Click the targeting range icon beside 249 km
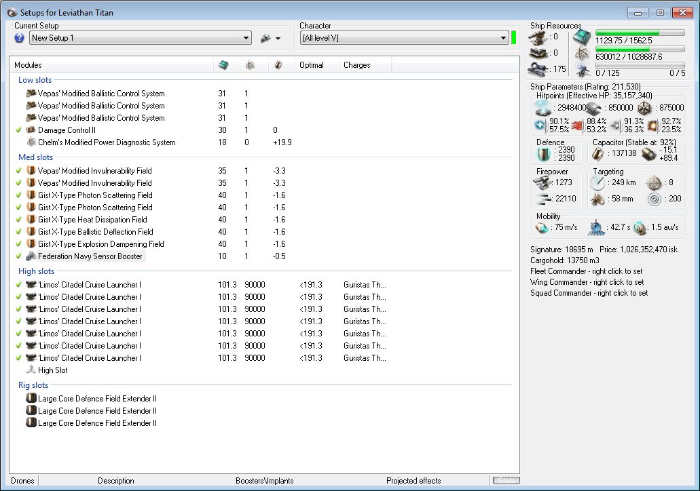 click(x=597, y=183)
